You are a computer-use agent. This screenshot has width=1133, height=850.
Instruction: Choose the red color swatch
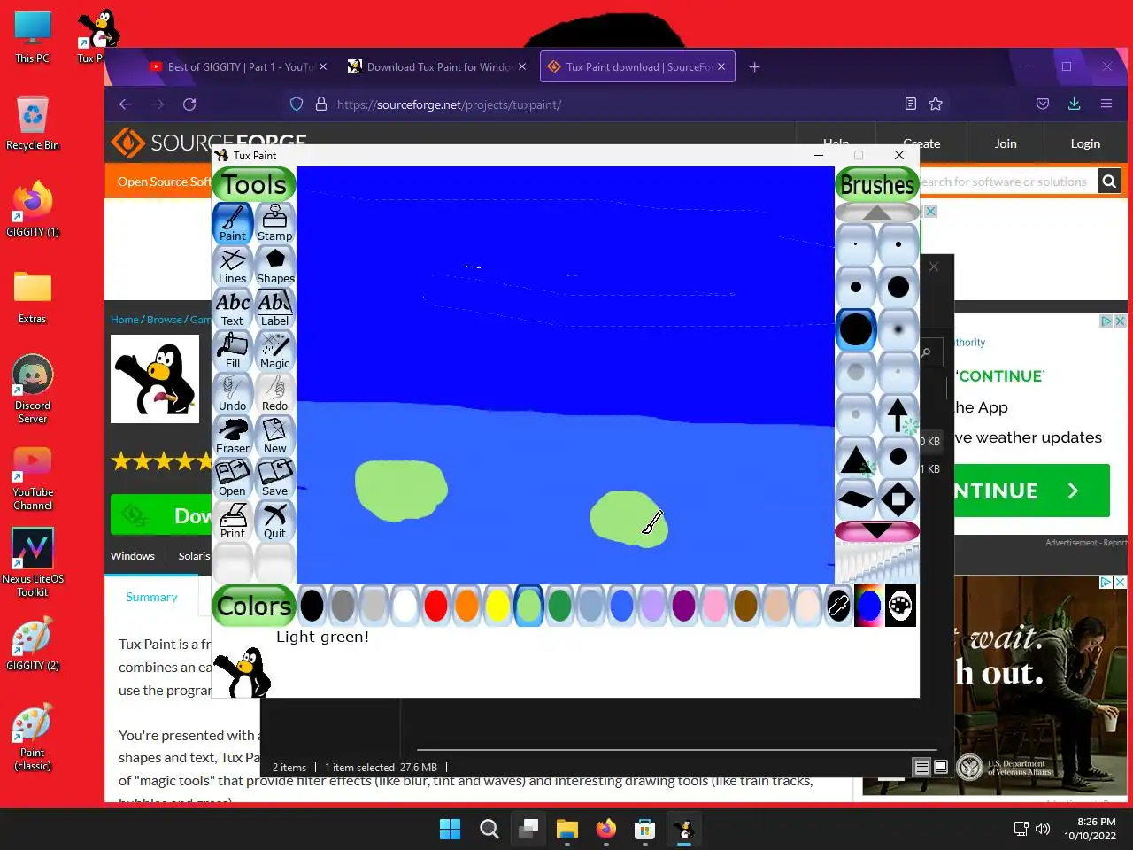click(x=435, y=606)
